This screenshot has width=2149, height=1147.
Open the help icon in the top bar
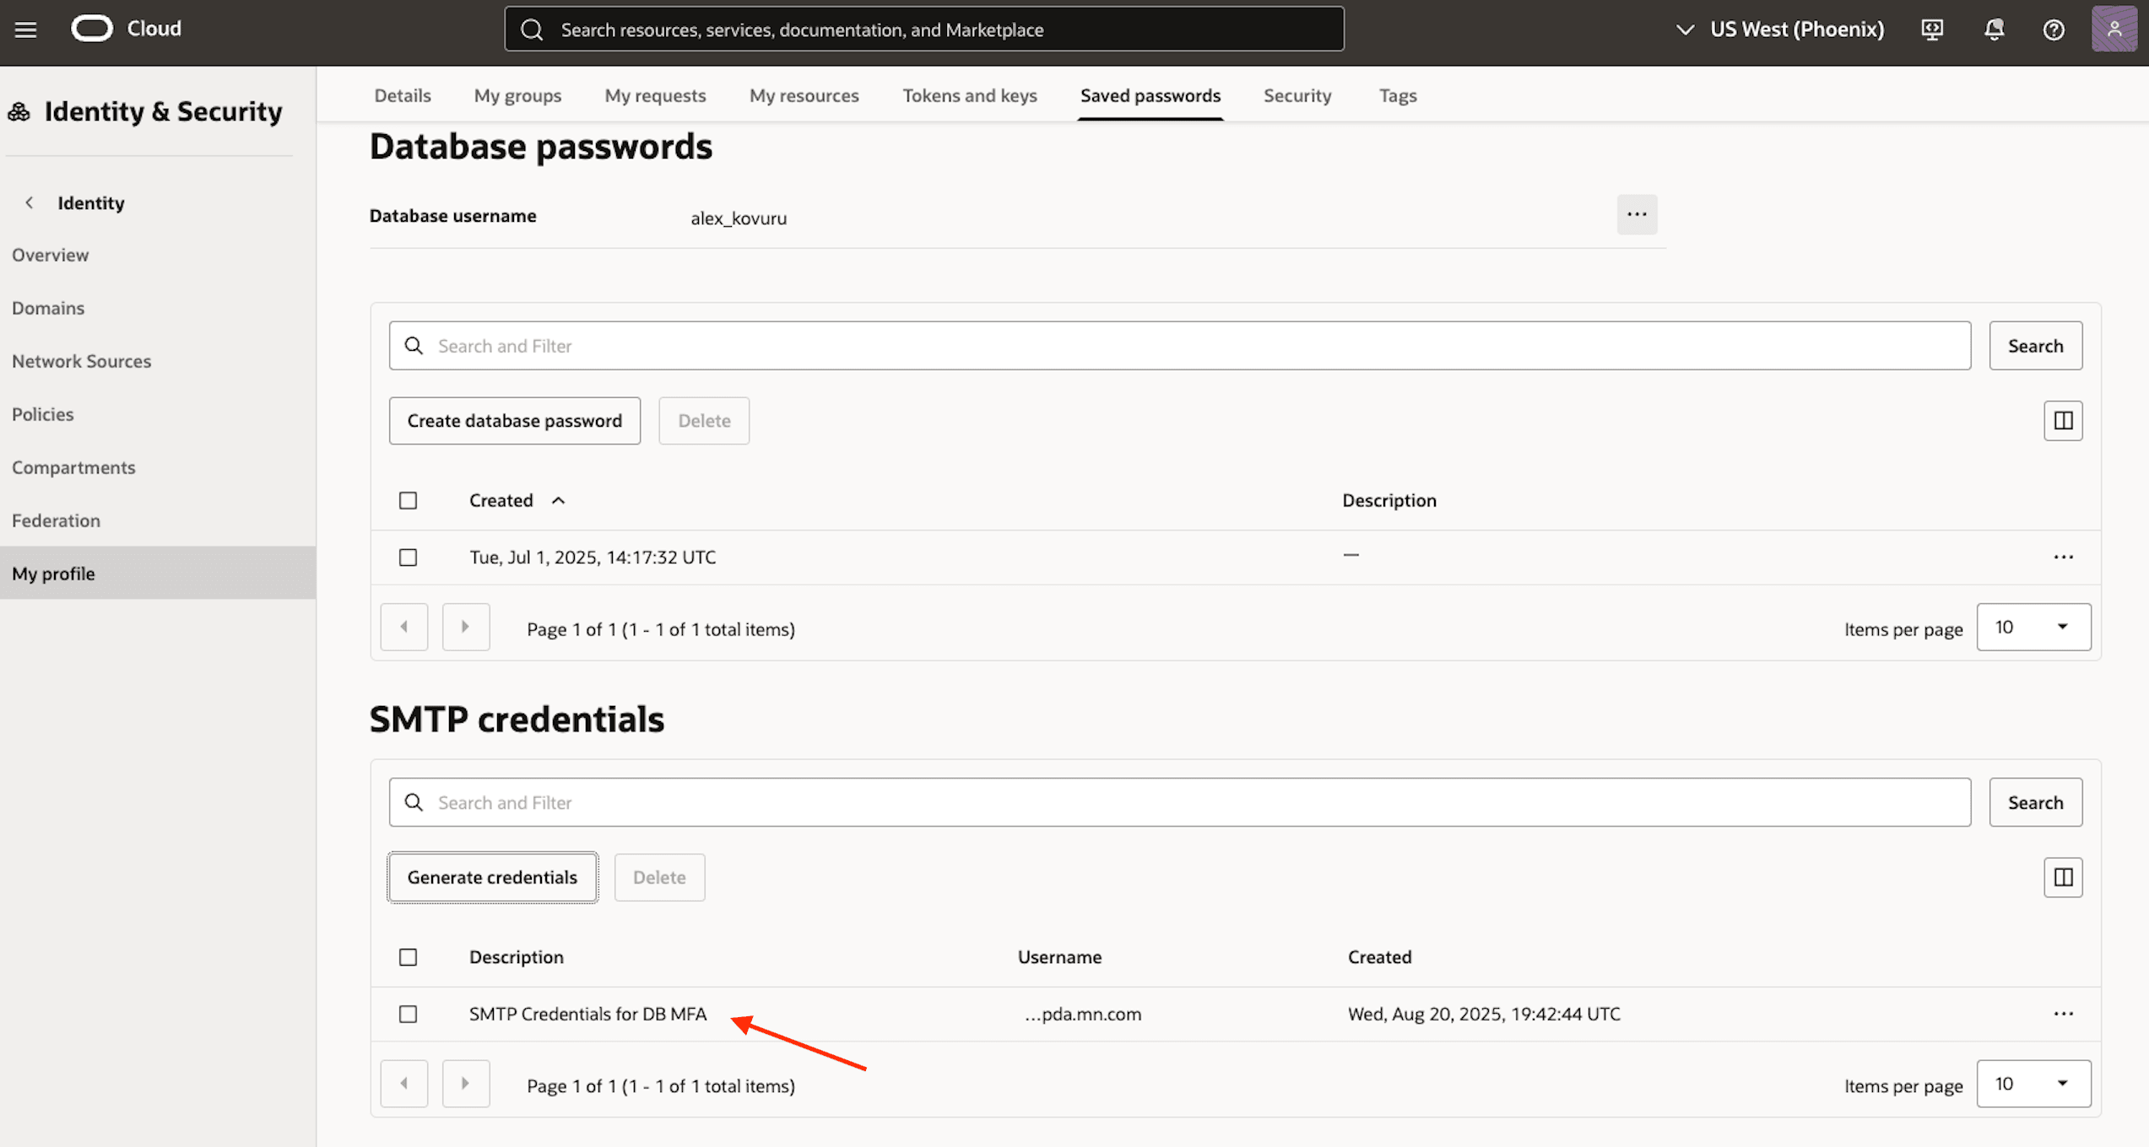click(x=2054, y=30)
